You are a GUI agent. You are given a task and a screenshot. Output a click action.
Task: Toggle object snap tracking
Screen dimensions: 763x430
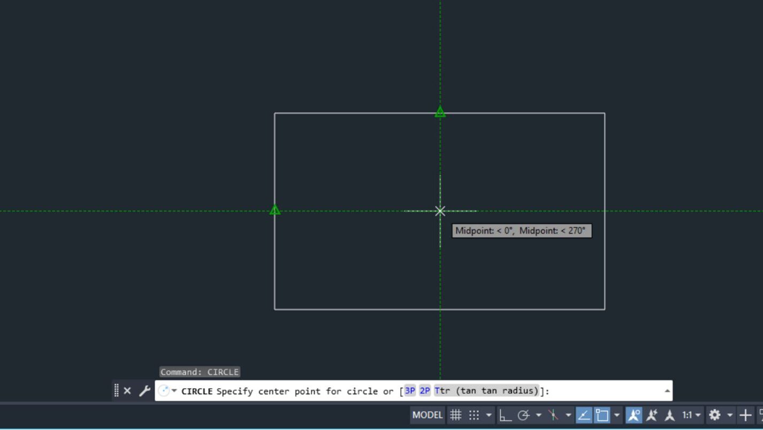tap(584, 414)
